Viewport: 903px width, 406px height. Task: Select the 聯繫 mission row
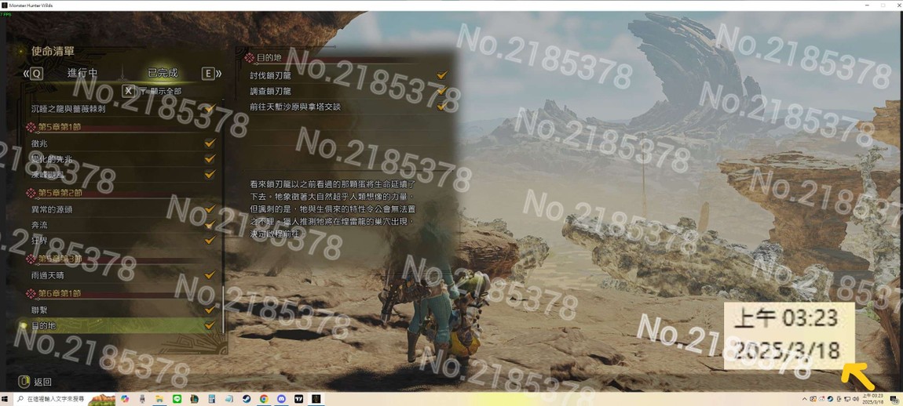122,310
